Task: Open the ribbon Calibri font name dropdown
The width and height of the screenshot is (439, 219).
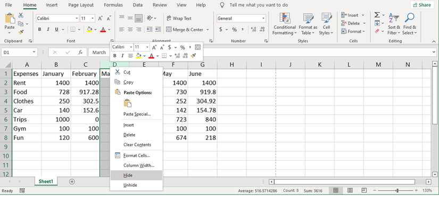Action: tap(77, 19)
